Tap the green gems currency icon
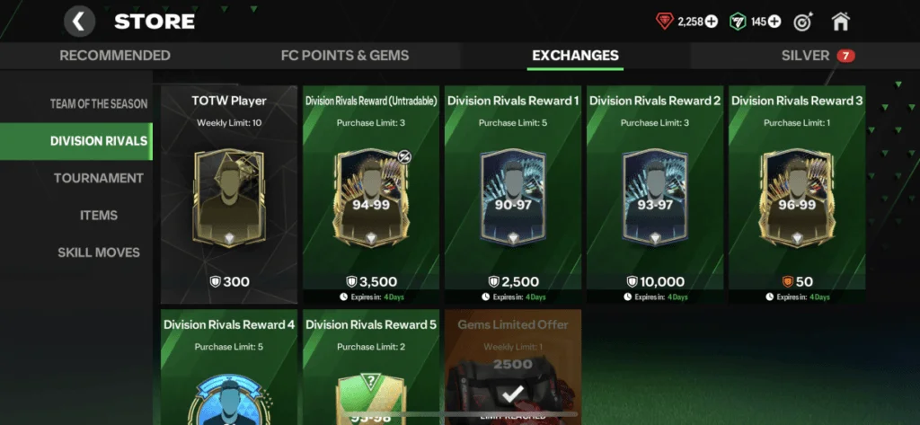920x425 pixels. tap(738, 22)
